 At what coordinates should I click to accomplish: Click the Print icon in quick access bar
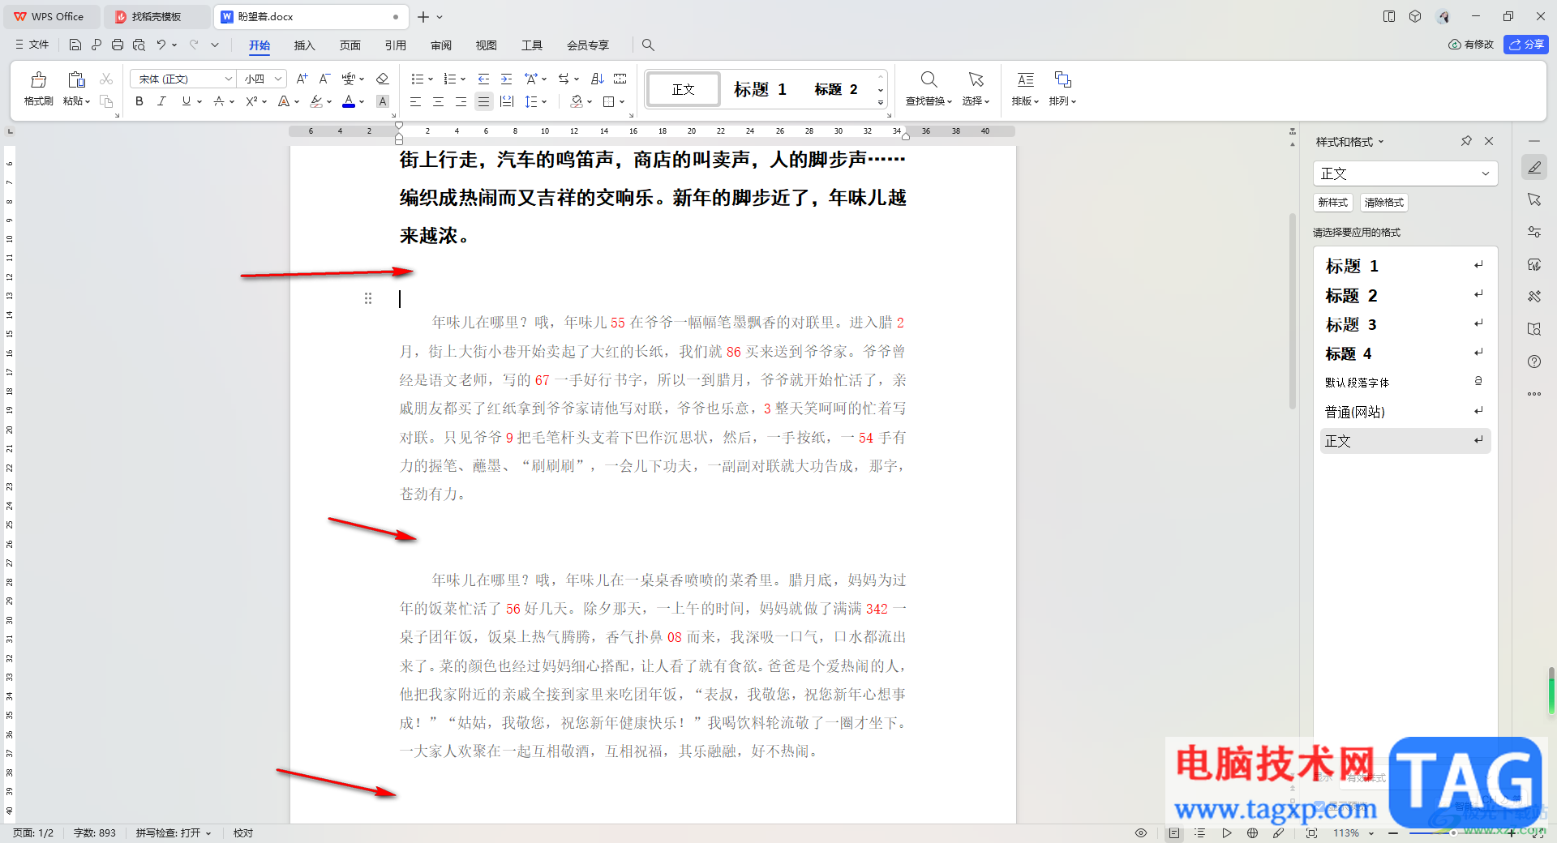[118, 45]
